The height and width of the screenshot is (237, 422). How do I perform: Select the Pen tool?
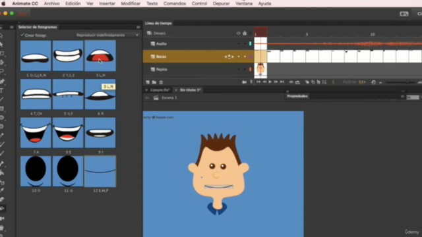[2, 81]
